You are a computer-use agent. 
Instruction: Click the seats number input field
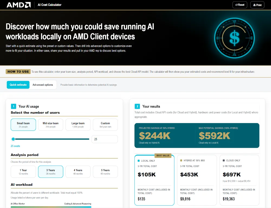coord(105,139)
